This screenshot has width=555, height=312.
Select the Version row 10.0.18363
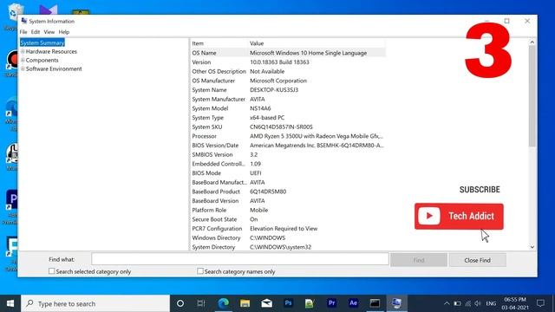(288, 62)
